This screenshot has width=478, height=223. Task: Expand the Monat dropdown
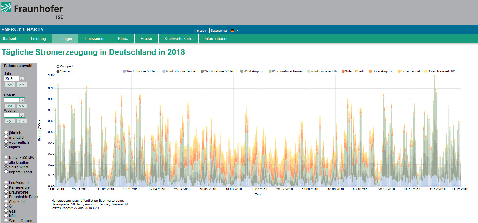coord(14,100)
